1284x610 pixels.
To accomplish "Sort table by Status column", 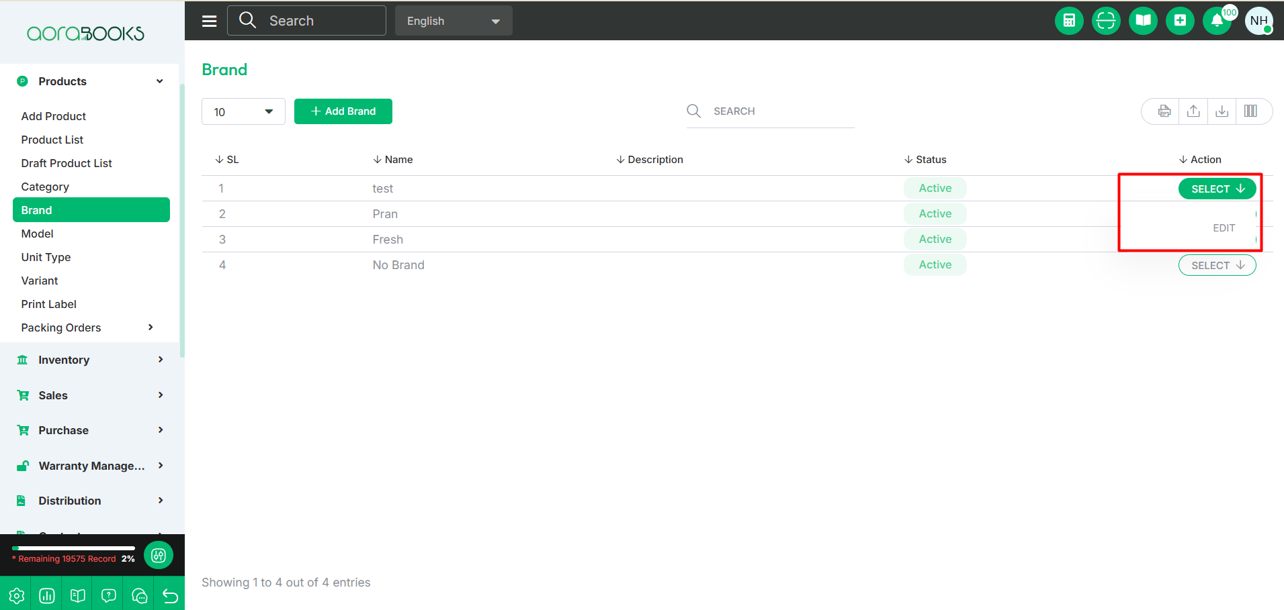I will click(x=925, y=160).
